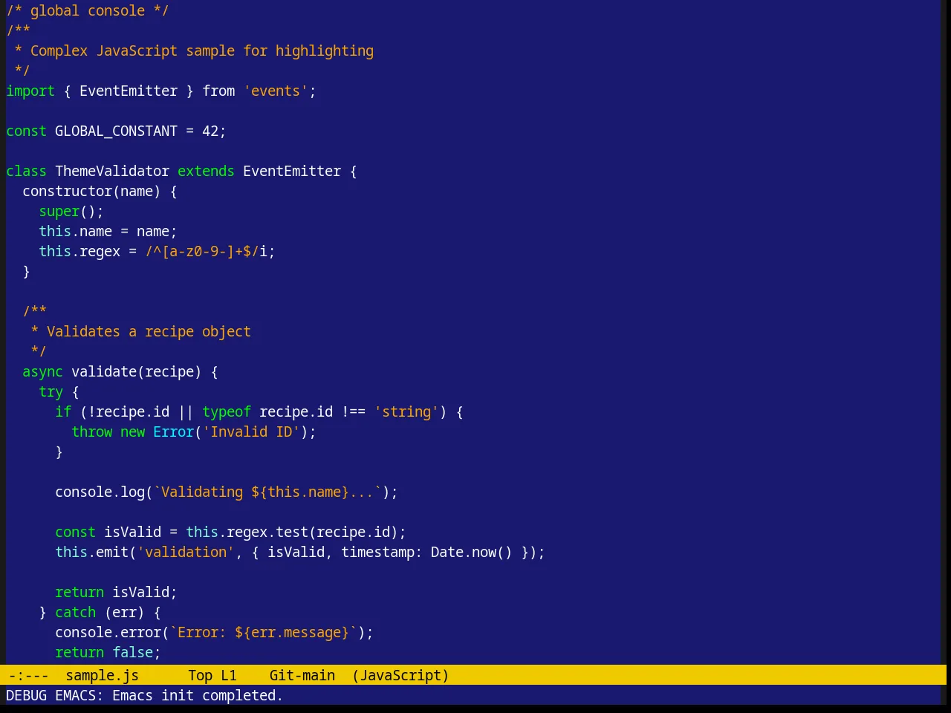The height and width of the screenshot is (713, 951).
Task: Click the console.log call
Action: tap(100, 492)
